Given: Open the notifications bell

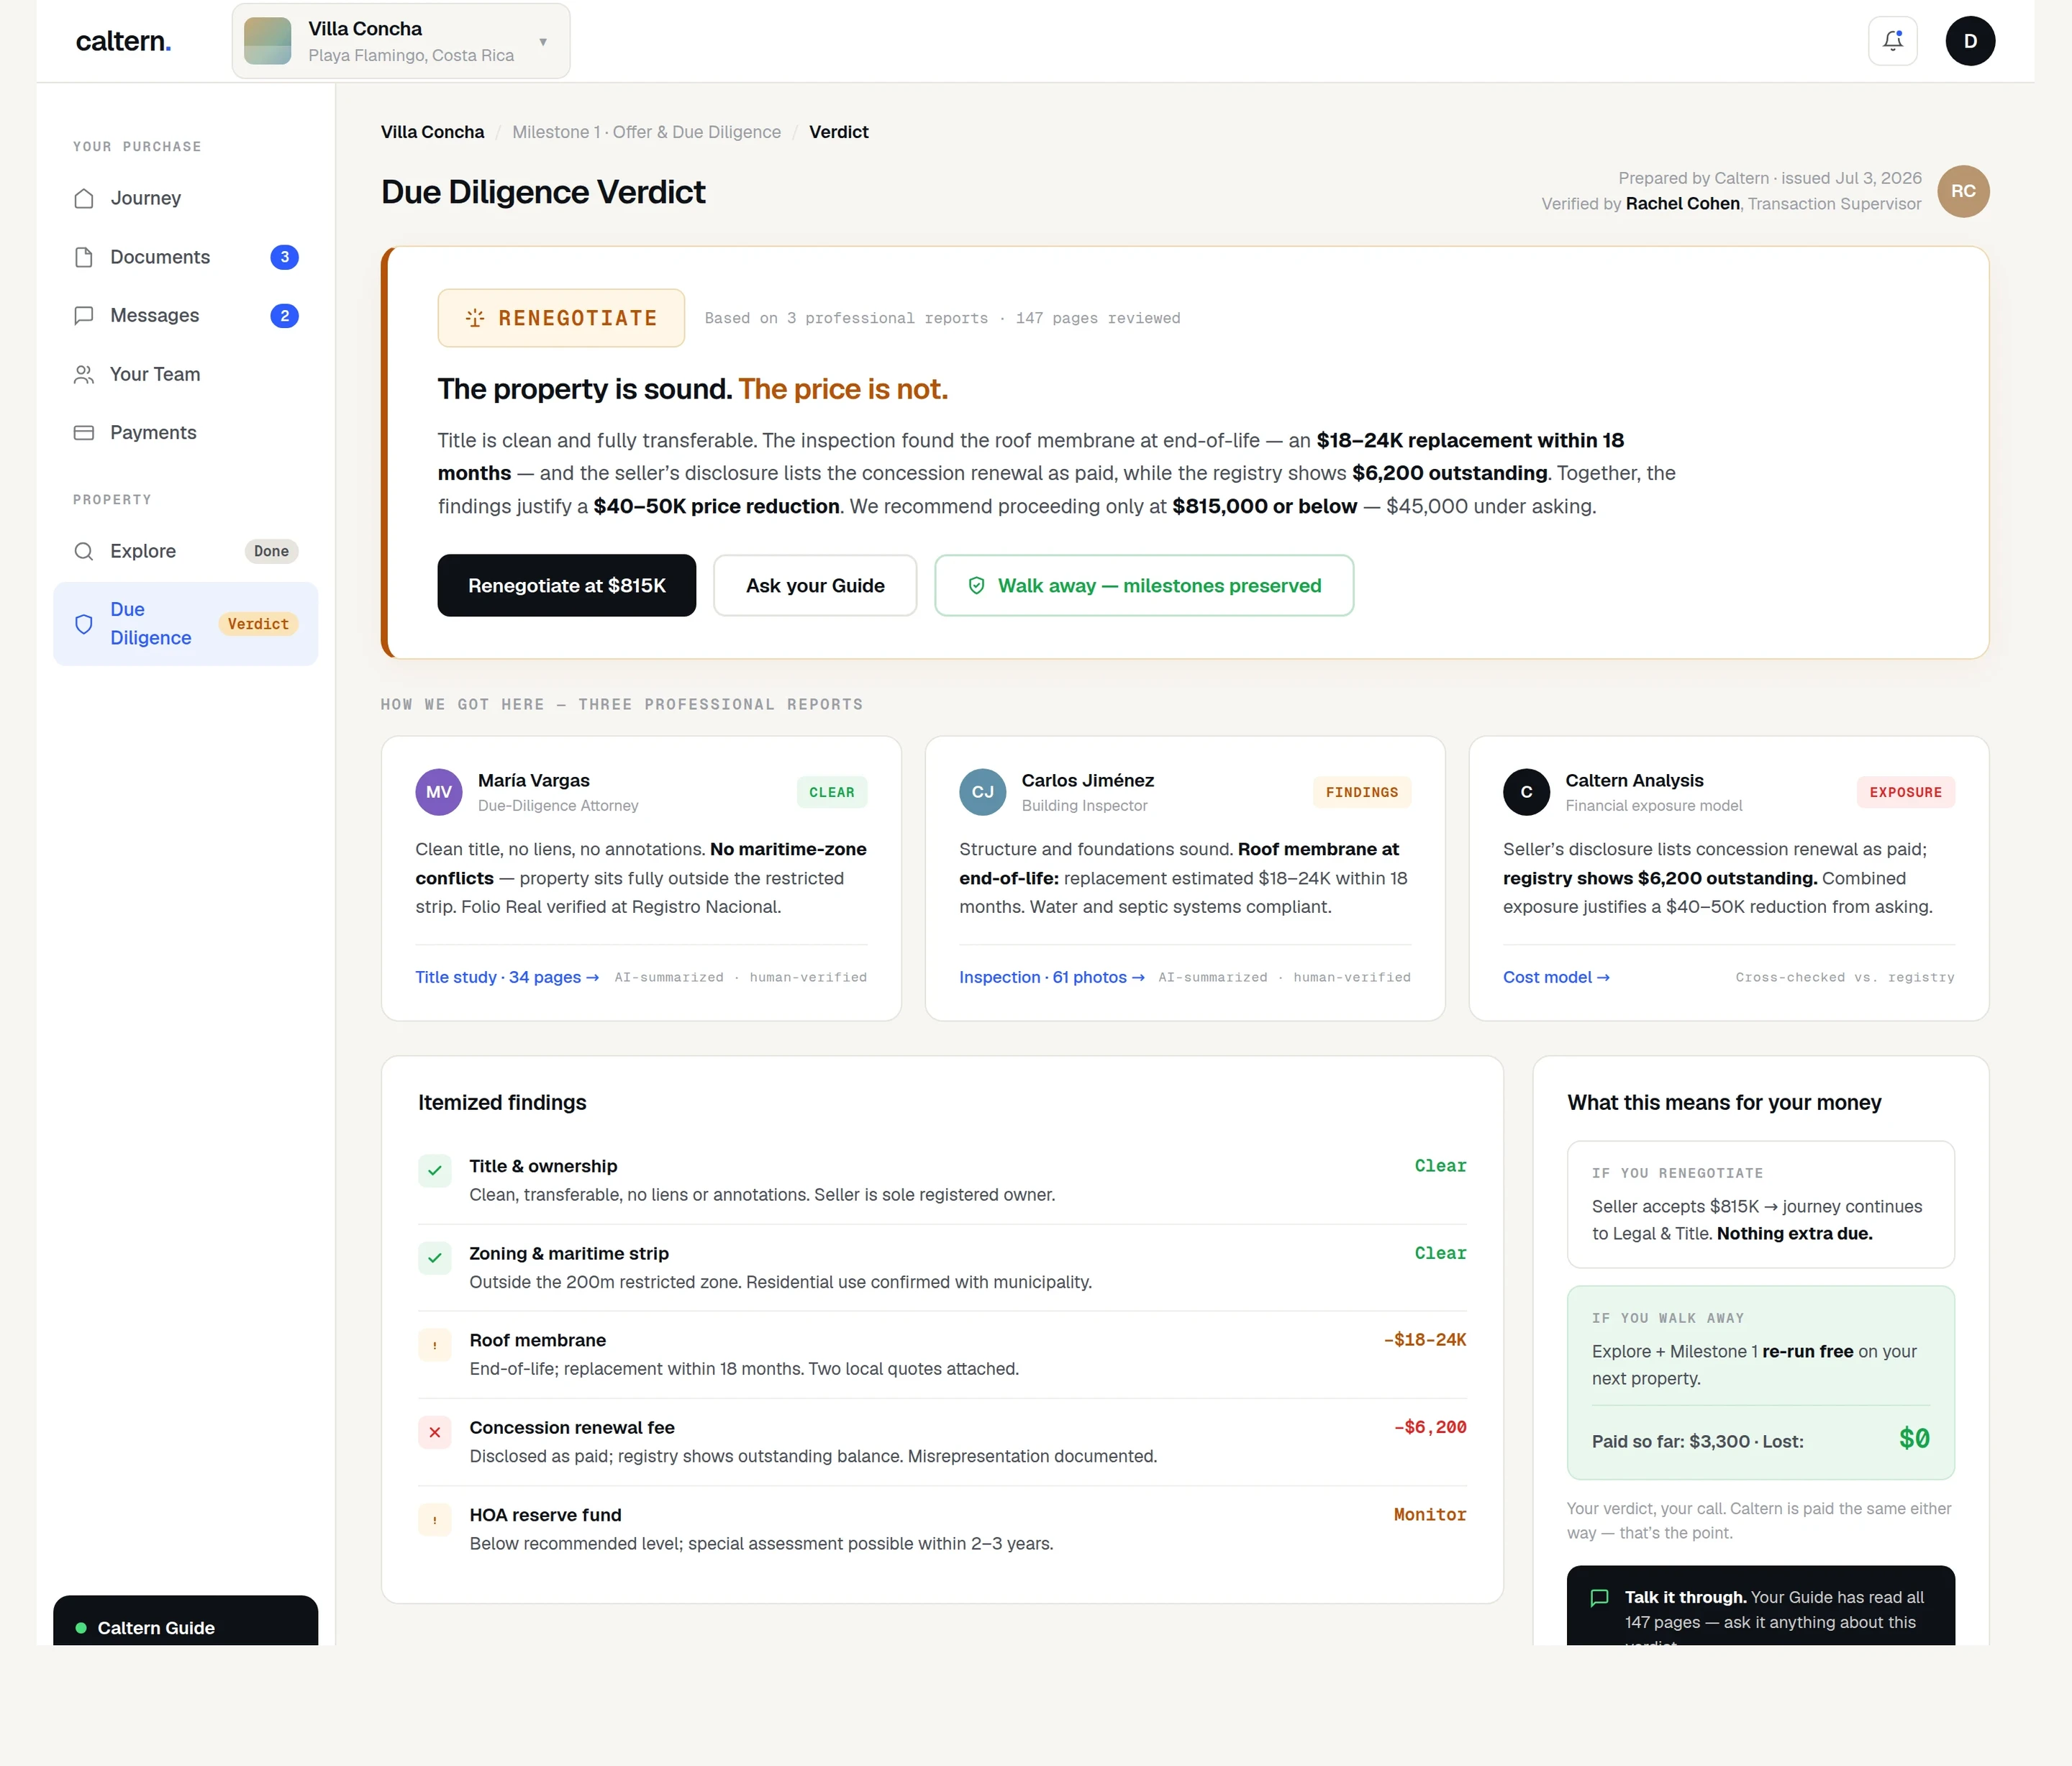Looking at the screenshot, I should tap(1892, 41).
